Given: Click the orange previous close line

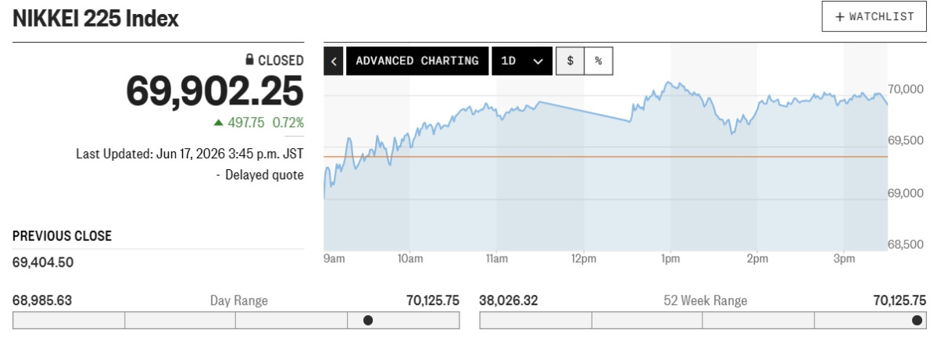Looking at the screenshot, I should 606,157.
